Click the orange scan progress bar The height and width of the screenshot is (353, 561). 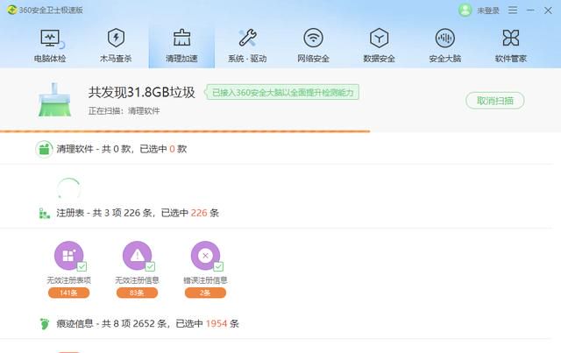click(185, 131)
